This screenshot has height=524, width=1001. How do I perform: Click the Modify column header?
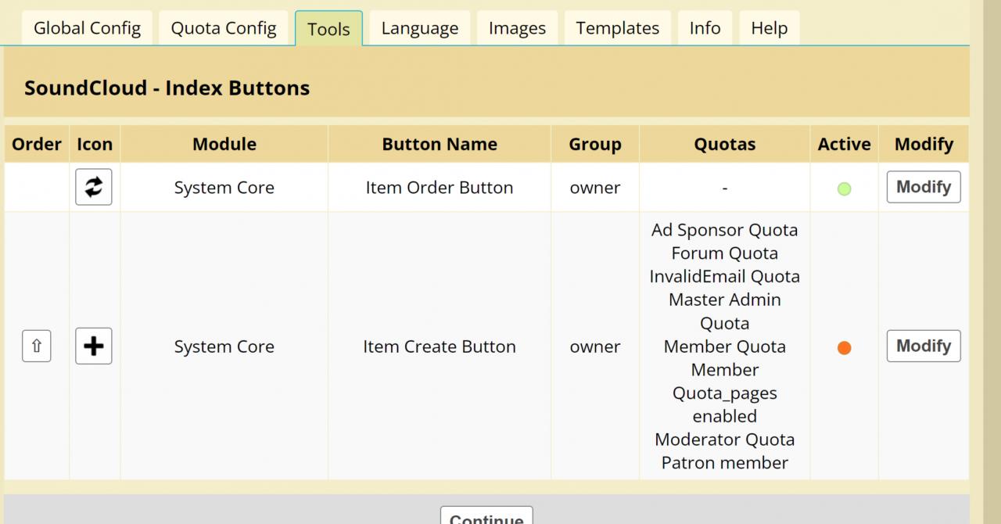point(924,144)
